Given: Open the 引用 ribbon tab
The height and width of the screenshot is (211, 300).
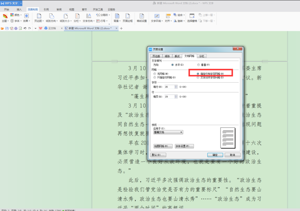Looking at the screenshot, I should [x=46, y=9].
